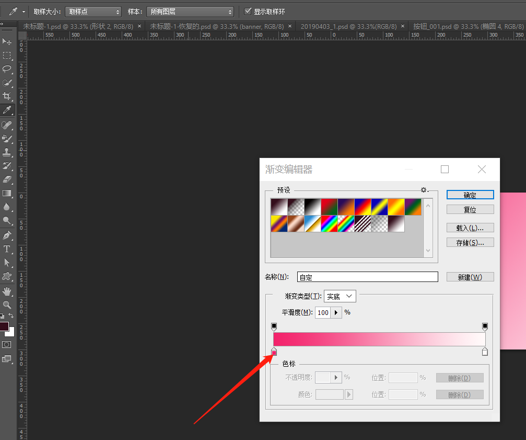Screen dimensions: 526x440
Task: Select the Path Selection tool
Action: point(7,262)
